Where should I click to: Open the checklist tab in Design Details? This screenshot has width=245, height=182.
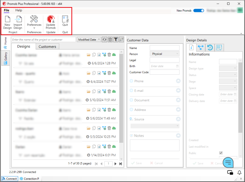click(219, 48)
